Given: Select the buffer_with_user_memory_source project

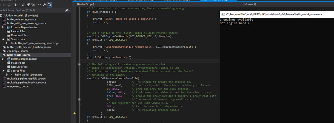Looking at the screenshot, I should [27, 23].
